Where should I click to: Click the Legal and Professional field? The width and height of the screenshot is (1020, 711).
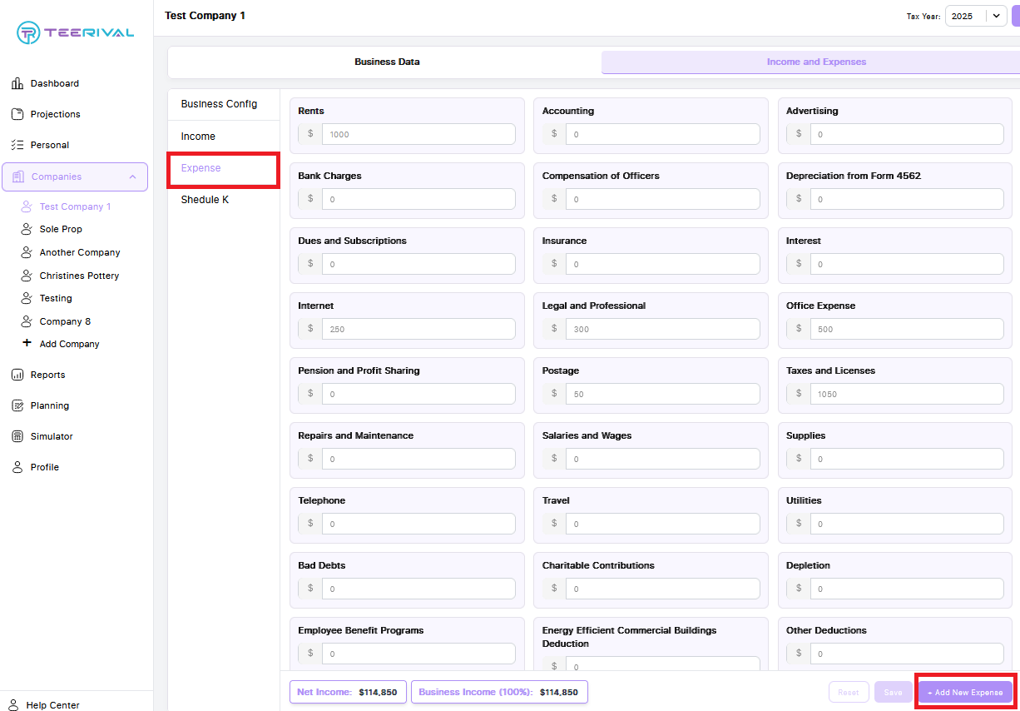coord(663,329)
